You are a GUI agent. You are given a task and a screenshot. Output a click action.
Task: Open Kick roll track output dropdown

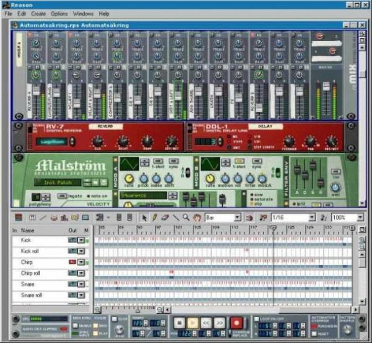click(x=81, y=251)
